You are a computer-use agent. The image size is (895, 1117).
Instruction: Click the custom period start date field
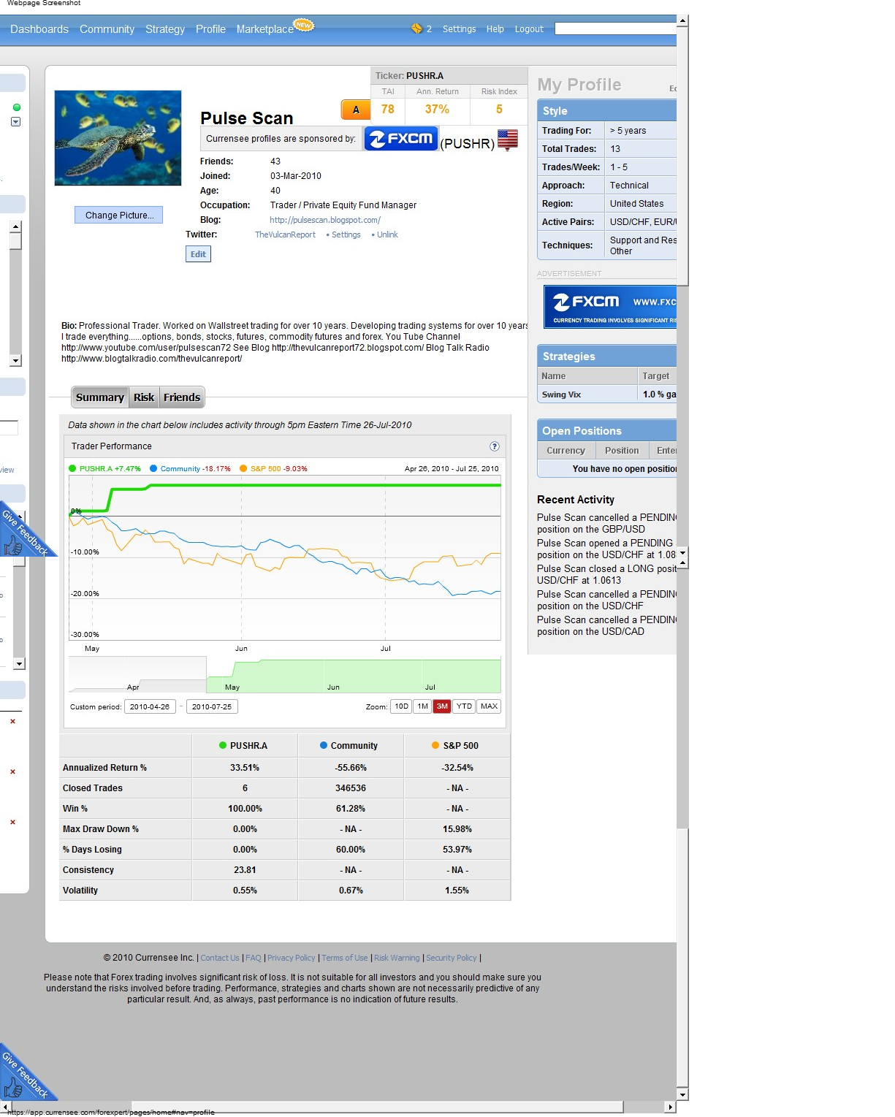click(x=150, y=706)
